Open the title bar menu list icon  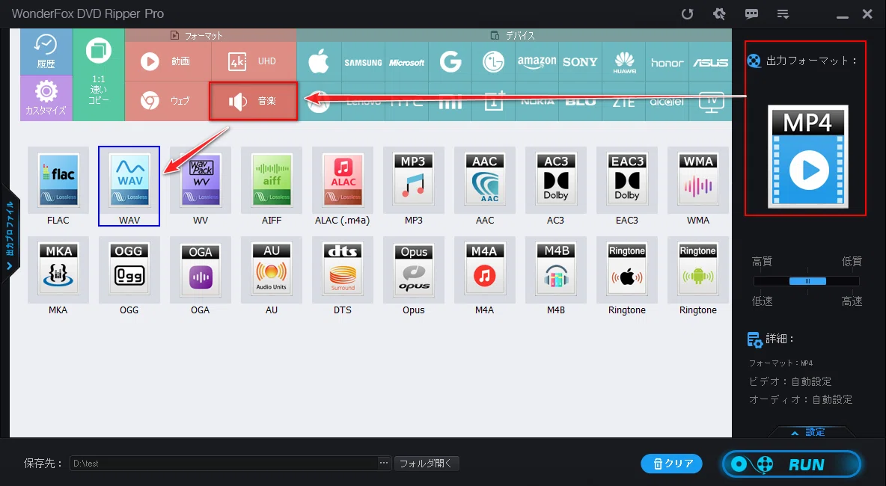(x=783, y=14)
